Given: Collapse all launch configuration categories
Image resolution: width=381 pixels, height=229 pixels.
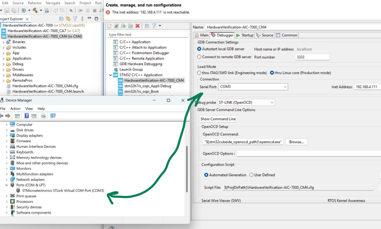Looking at the screenshot, I should pos(147,26).
